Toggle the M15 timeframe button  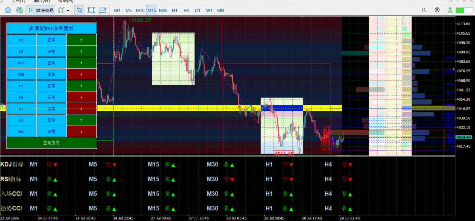click(151, 10)
